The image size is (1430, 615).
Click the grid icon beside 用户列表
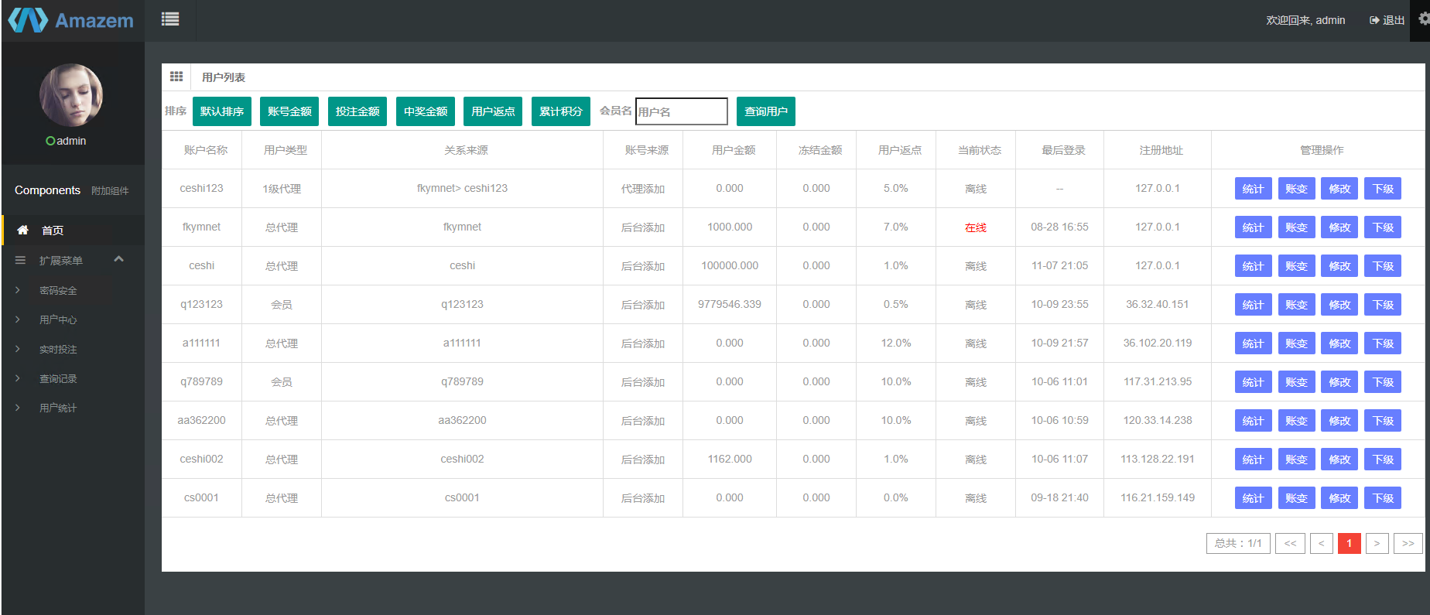point(176,77)
